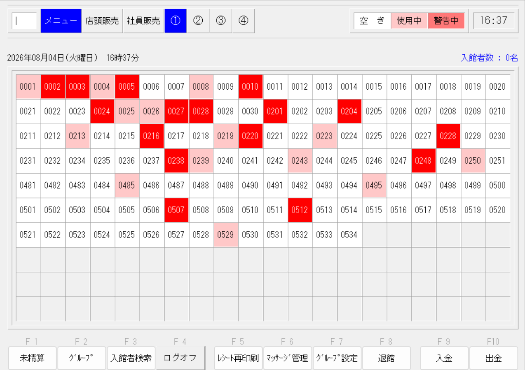Select in-use locker 0008

pyautogui.click(x=201, y=87)
